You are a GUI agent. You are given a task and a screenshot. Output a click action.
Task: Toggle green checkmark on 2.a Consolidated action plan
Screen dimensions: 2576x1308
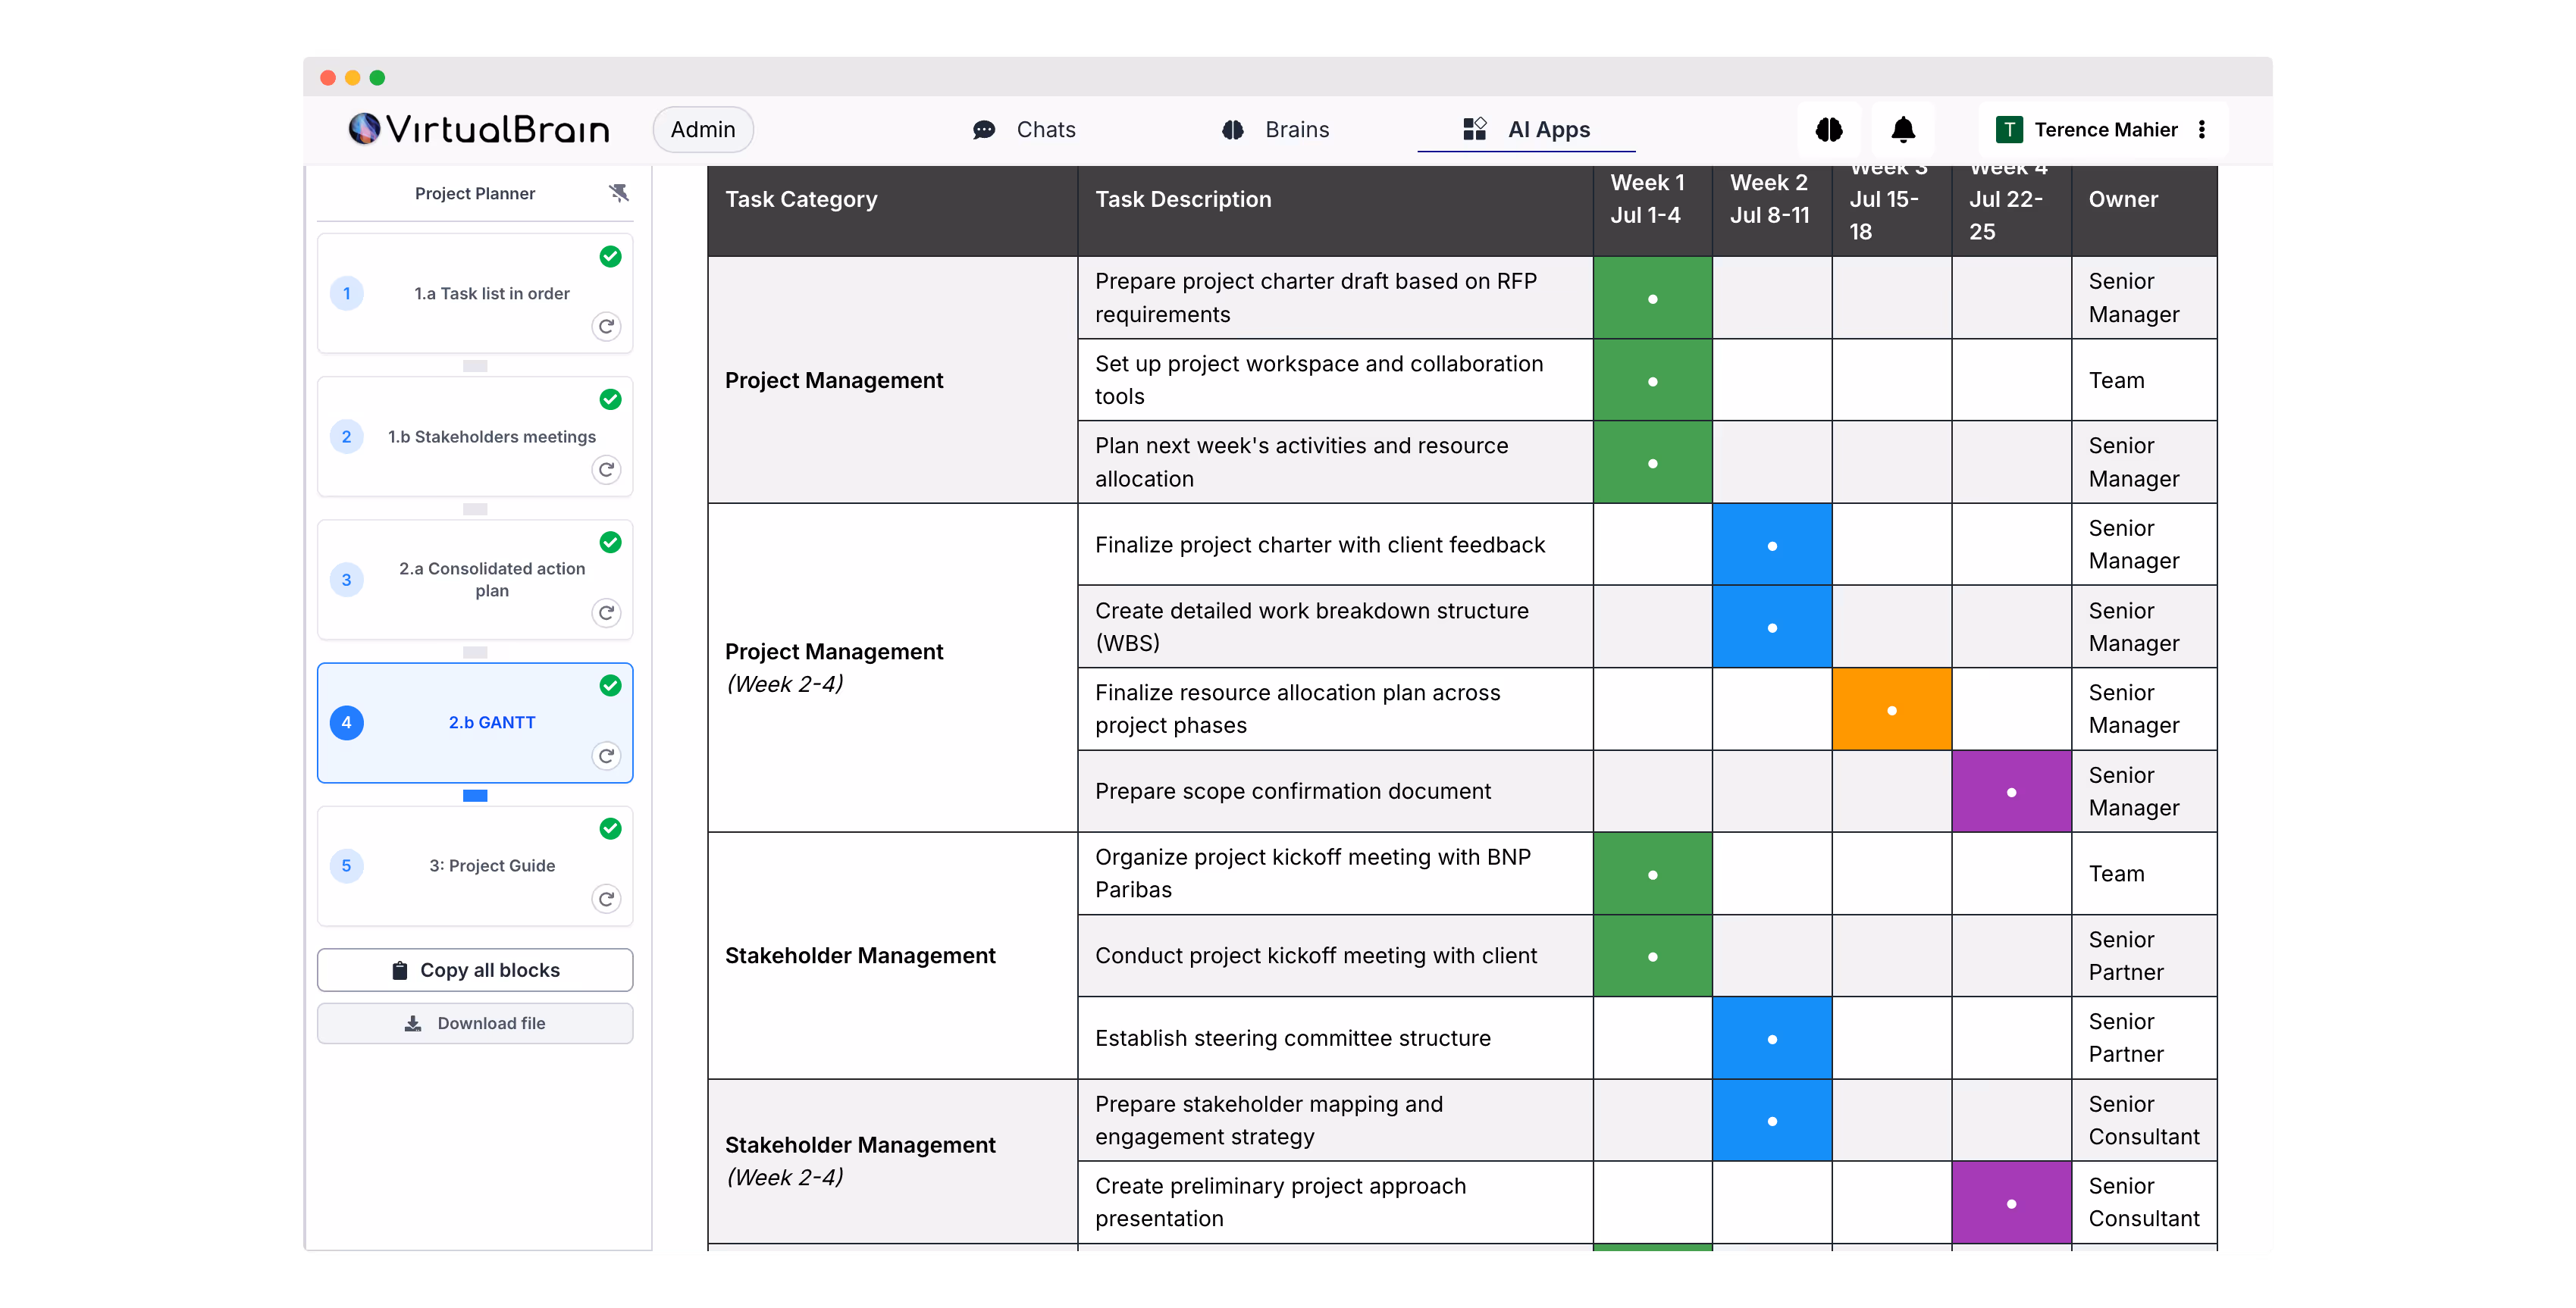point(610,543)
